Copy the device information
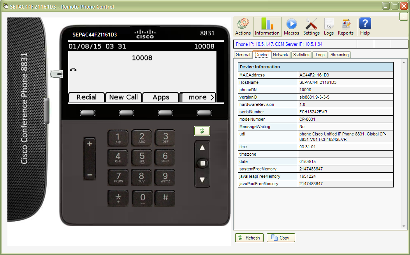The height and width of the screenshot is (255, 410). pyautogui.click(x=280, y=238)
